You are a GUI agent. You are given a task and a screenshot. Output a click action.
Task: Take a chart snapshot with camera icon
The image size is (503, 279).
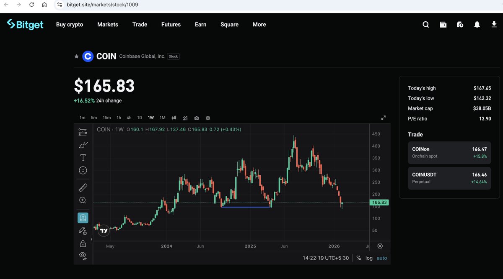click(x=197, y=118)
